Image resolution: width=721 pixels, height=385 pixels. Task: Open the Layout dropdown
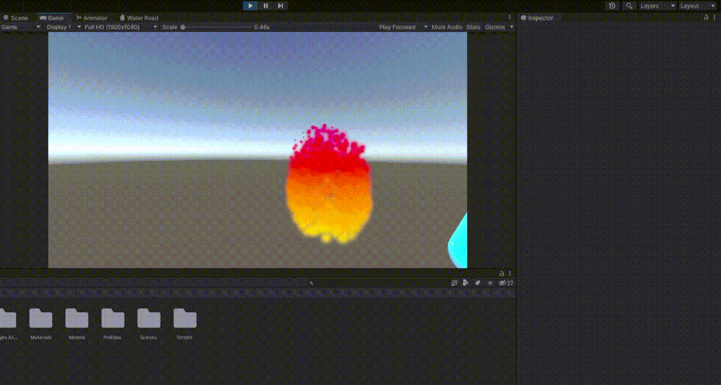pos(696,6)
